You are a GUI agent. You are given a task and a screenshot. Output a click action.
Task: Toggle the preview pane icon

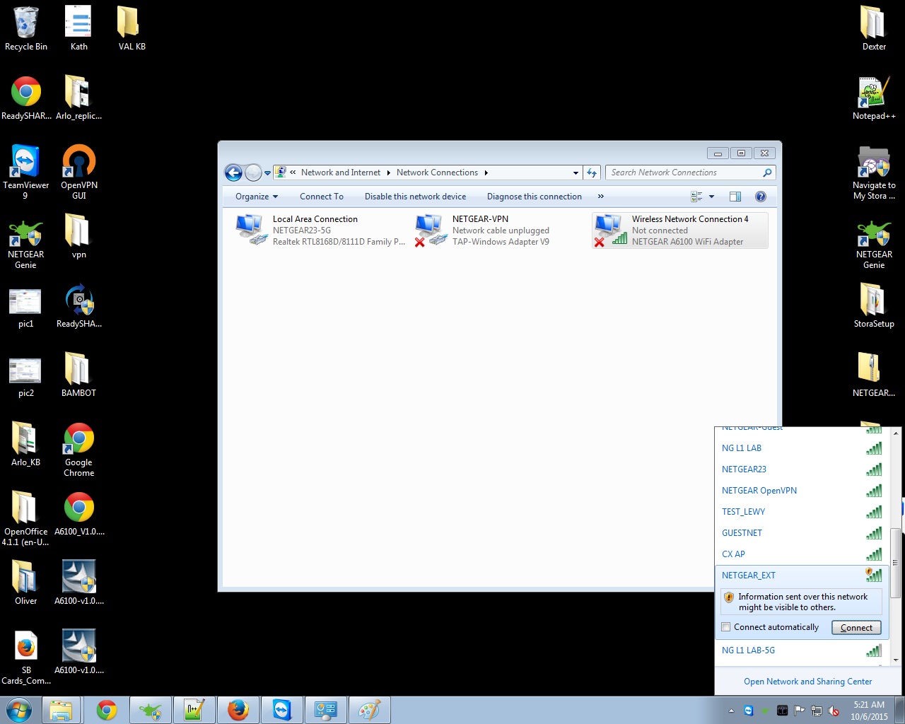tap(735, 197)
